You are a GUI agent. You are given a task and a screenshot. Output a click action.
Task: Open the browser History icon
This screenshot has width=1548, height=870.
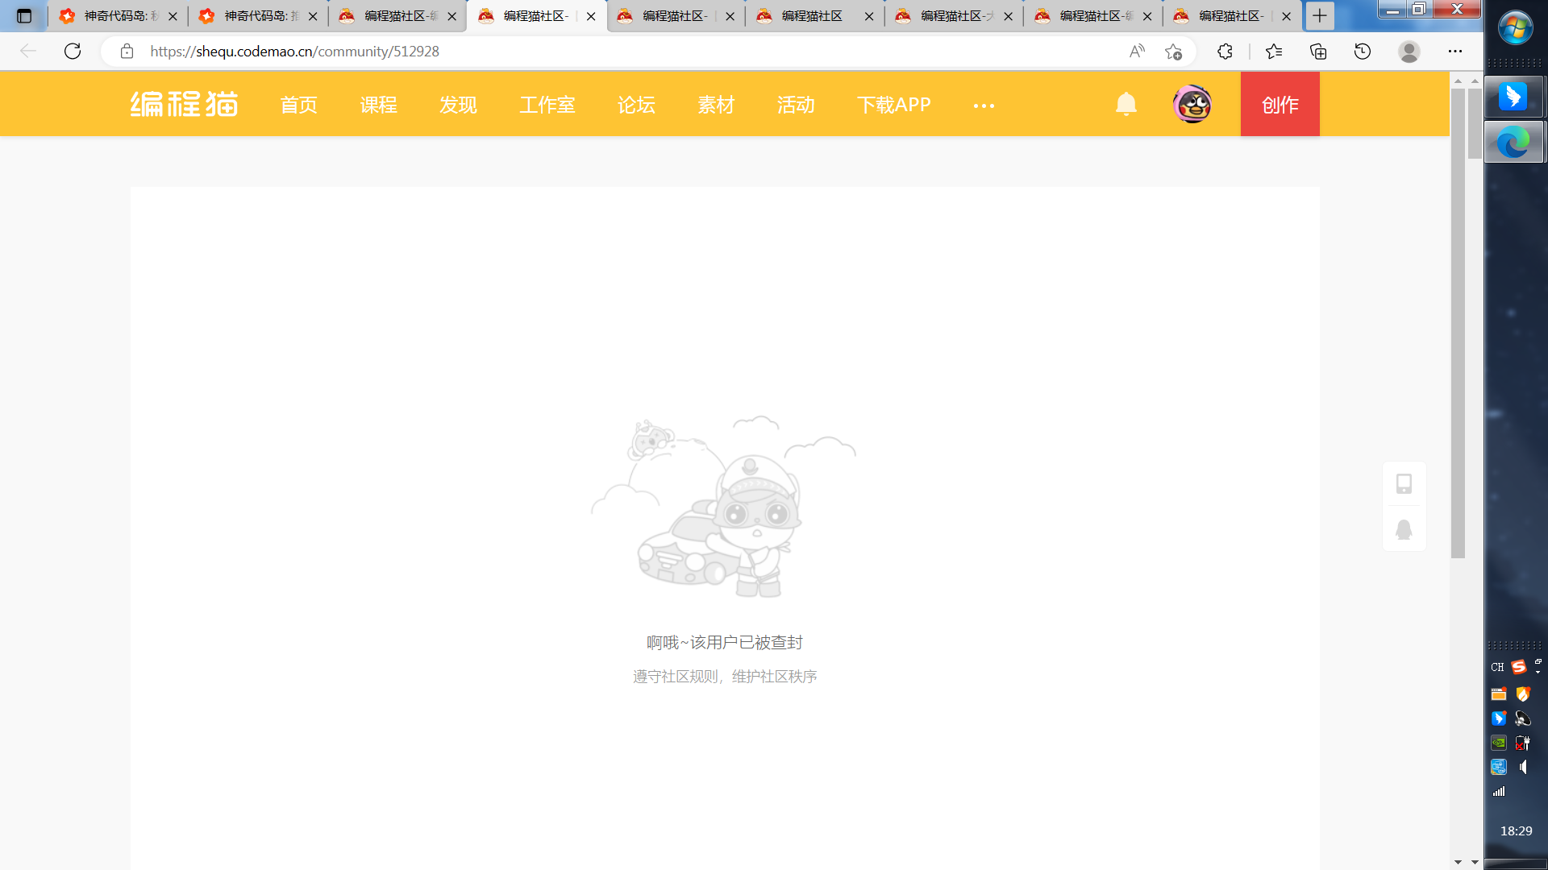(x=1363, y=52)
